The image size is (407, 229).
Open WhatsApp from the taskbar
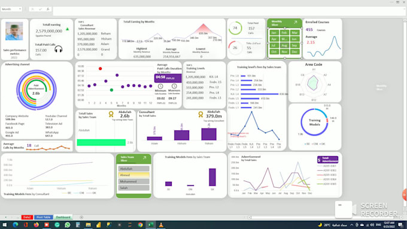68,225
